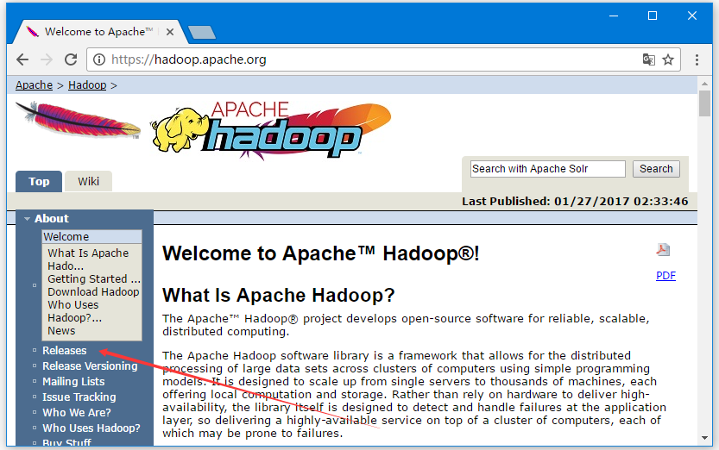Open What Is Apache Hado... link
Viewport: 719px width, 450px height.
pyautogui.click(x=88, y=259)
